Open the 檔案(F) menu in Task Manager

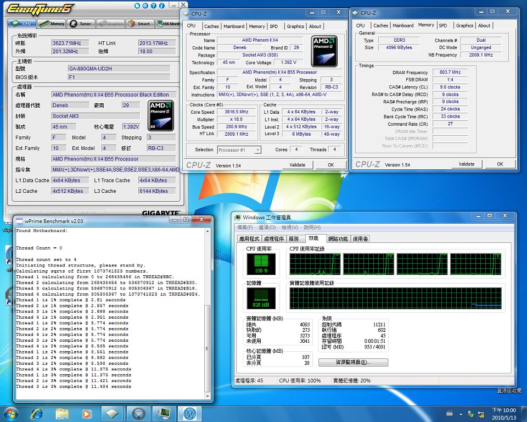[x=245, y=227]
